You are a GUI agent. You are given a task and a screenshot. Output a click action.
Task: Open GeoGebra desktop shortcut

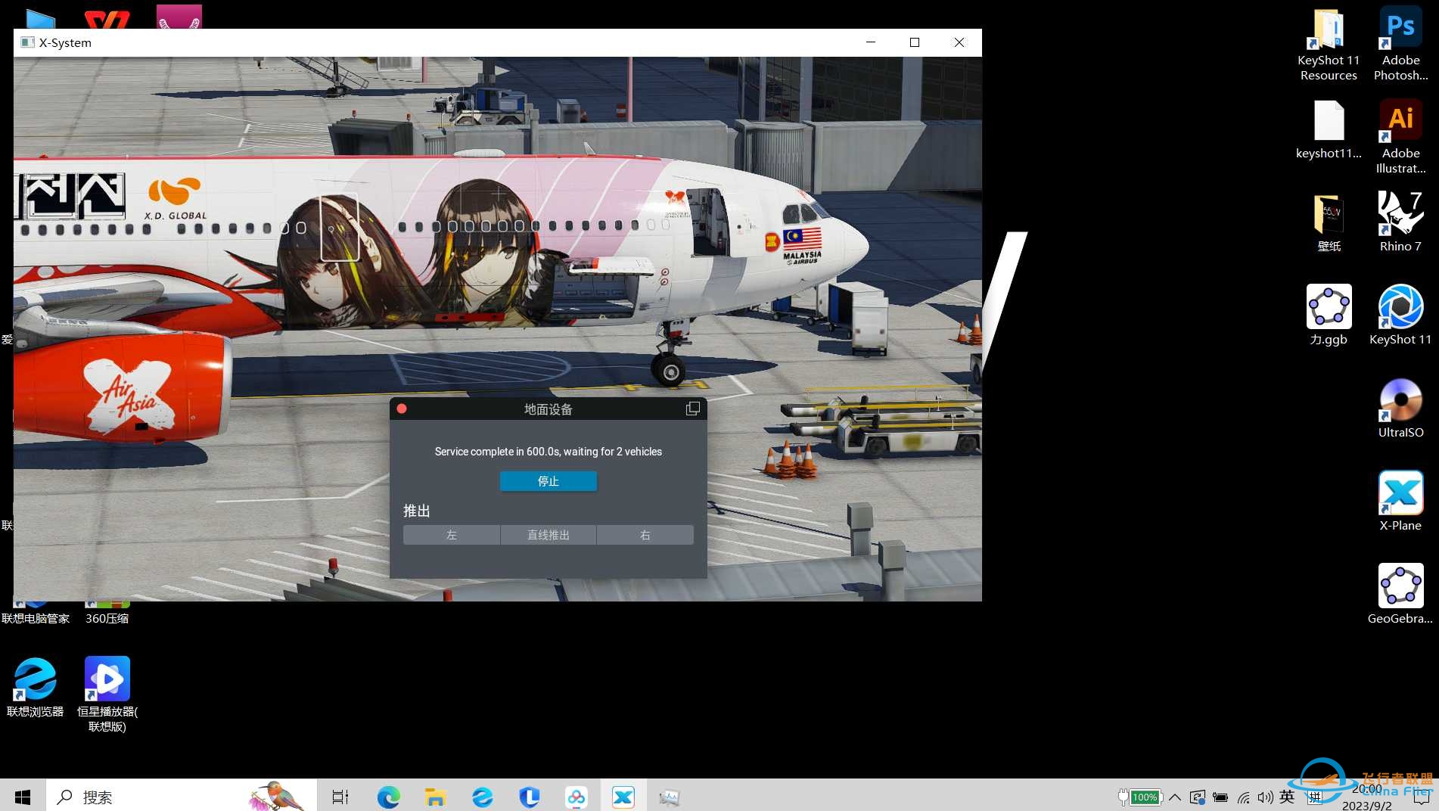(1400, 595)
